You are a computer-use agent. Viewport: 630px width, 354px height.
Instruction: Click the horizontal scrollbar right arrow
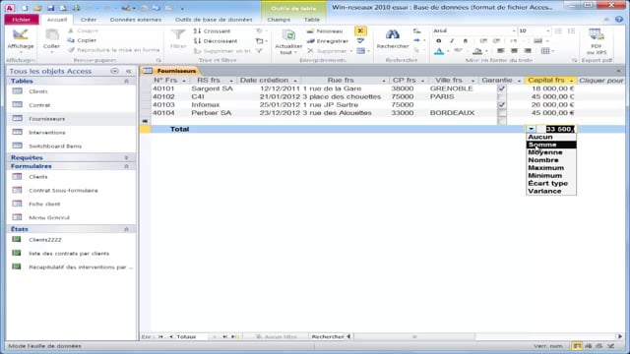(620, 336)
